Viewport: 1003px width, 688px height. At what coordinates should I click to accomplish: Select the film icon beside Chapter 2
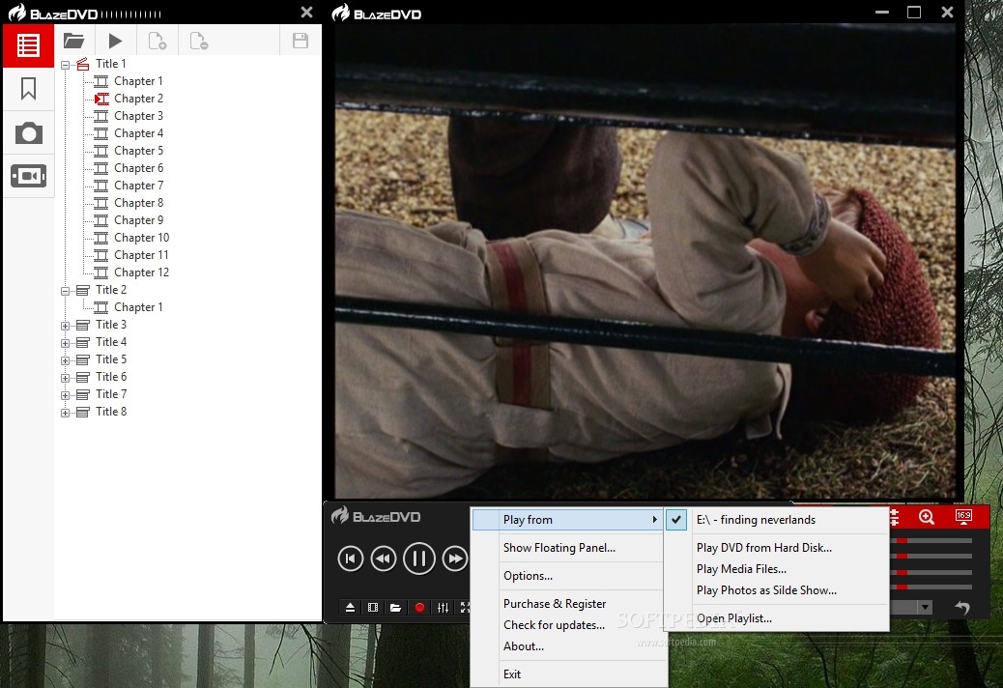101,99
